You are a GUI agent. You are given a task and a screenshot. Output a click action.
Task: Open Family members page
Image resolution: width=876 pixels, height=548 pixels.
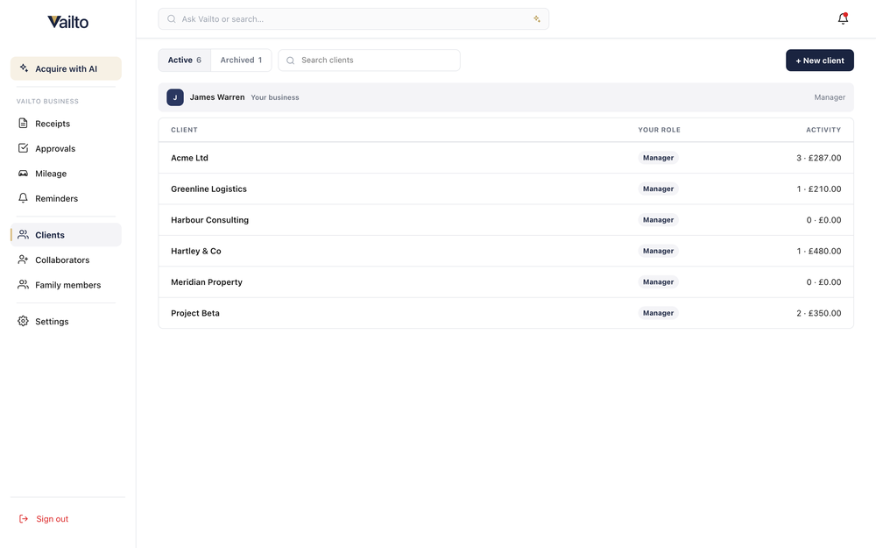pos(66,285)
